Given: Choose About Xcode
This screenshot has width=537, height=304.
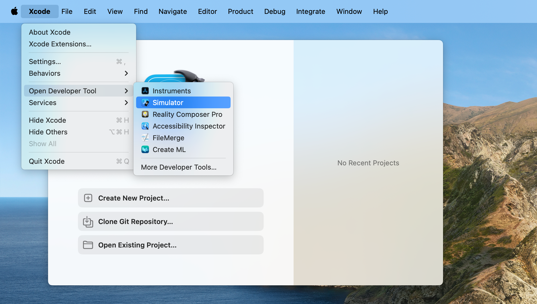Looking at the screenshot, I should tap(79, 32).
